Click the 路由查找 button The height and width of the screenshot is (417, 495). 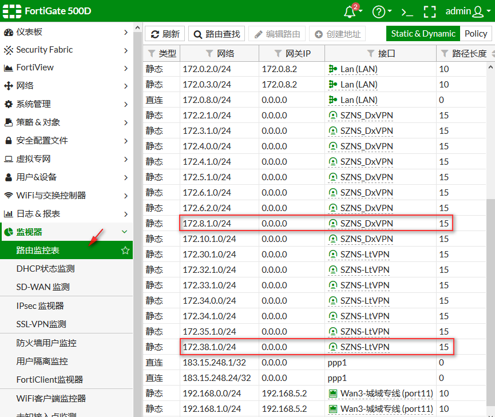(216, 34)
